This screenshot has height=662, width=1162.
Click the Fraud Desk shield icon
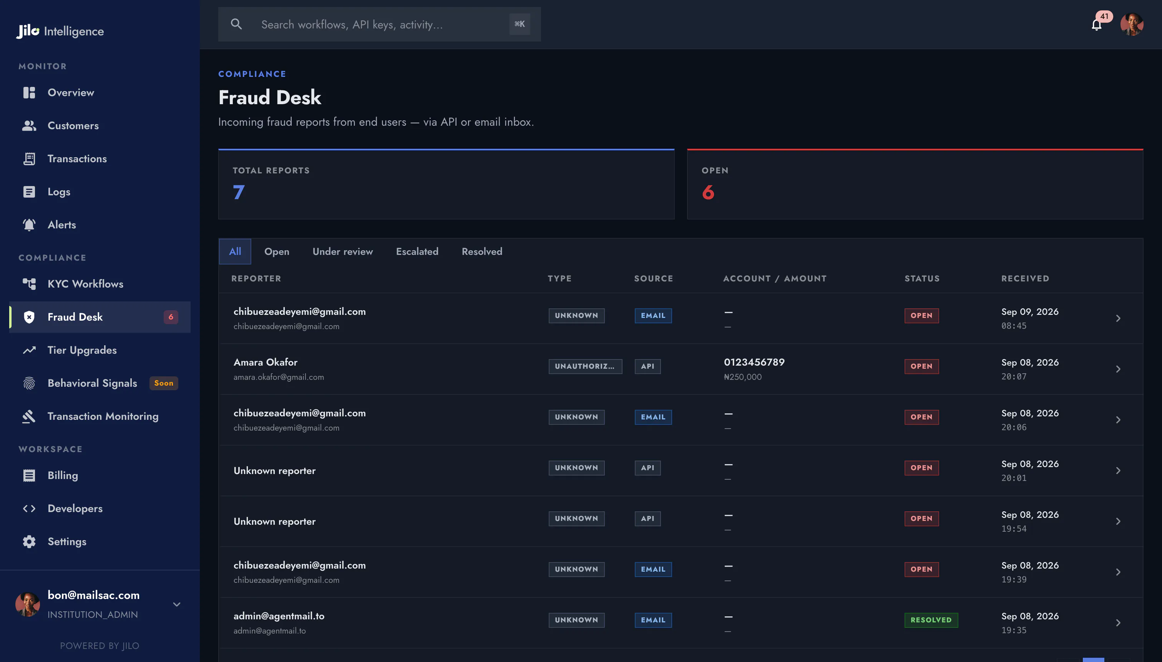pos(29,317)
